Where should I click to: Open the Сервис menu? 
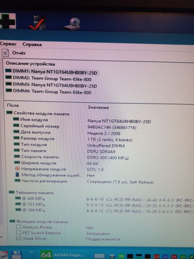[8, 44]
